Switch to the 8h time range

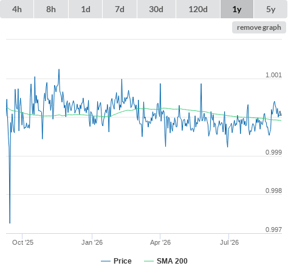pyautogui.click(x=51, y=9)
